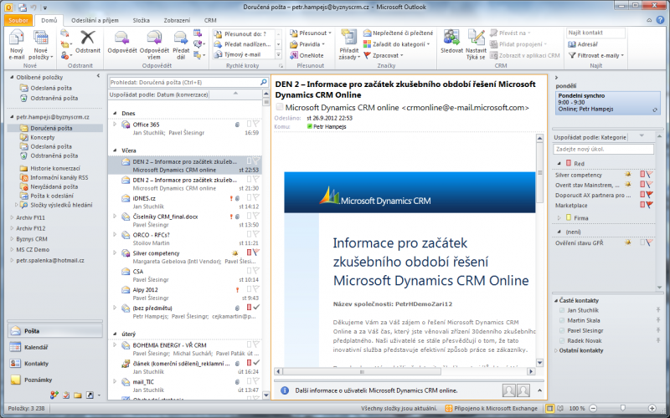Click the info icon in the people pane

[285, 390]
